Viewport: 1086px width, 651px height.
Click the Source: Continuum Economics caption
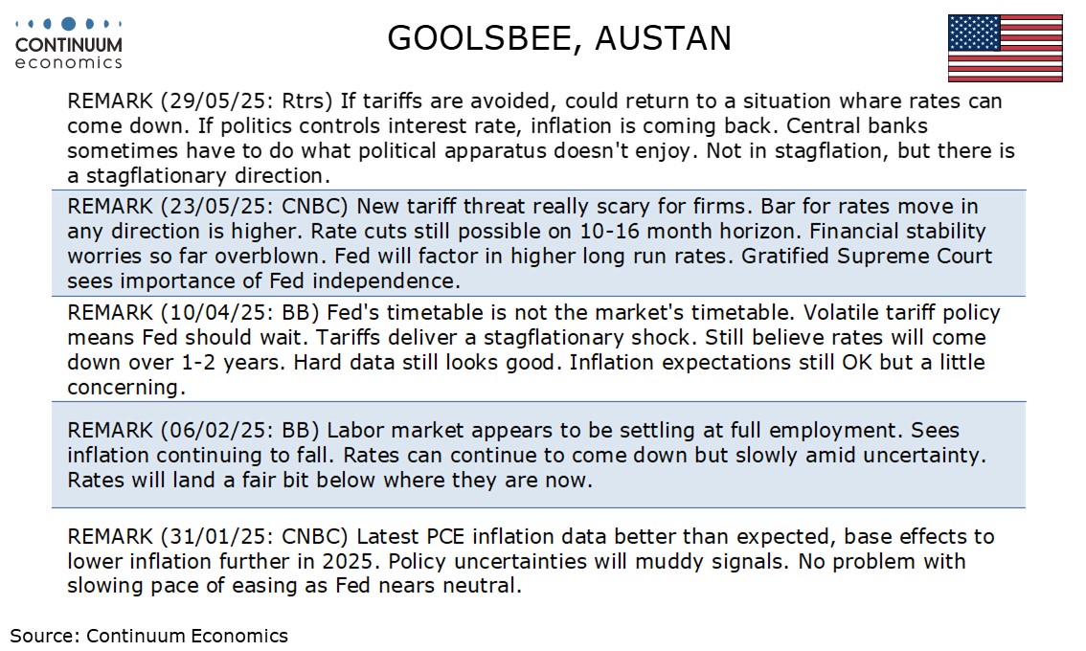pyautogui.click(x=148, y=636)
